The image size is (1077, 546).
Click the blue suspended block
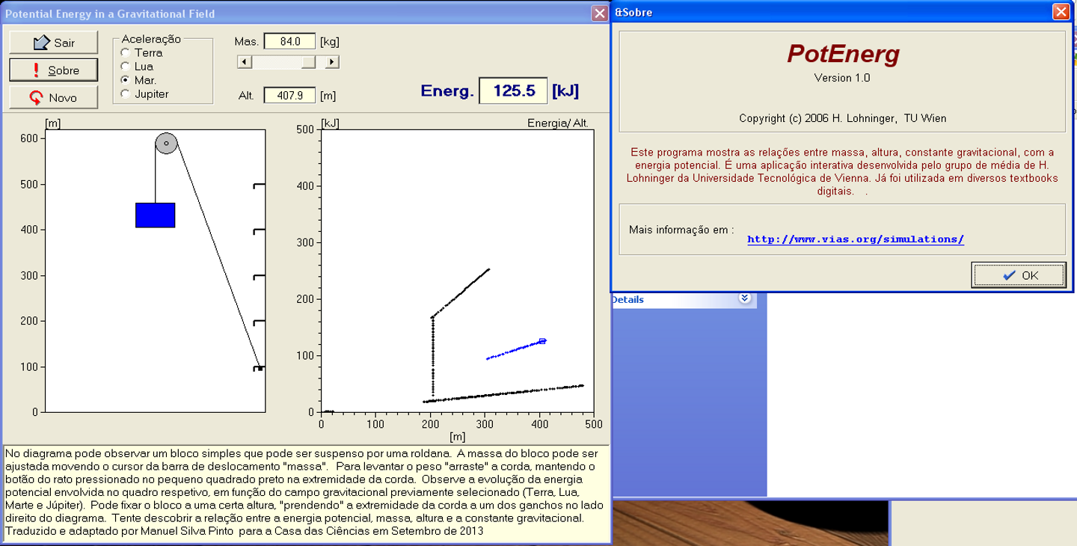(155, 215)
